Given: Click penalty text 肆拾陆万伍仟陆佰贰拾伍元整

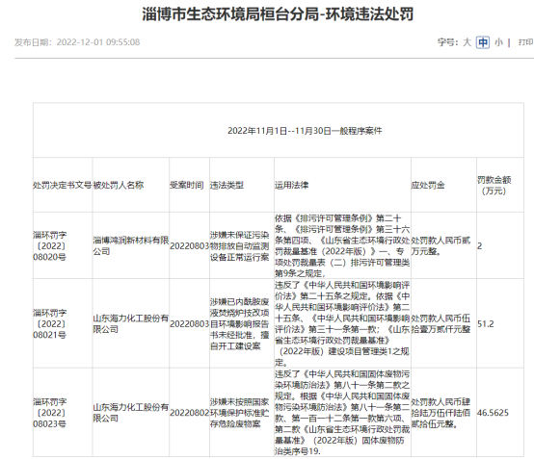Looking at the screenshot, I should point(441,413).
